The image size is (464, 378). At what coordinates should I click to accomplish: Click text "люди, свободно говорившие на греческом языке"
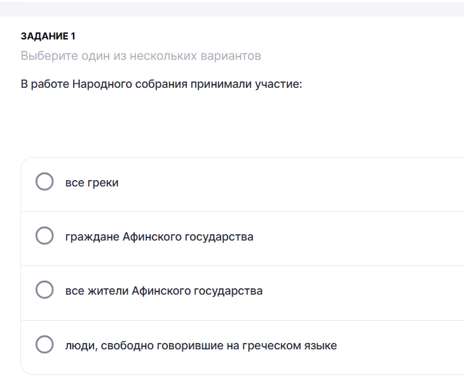(x=201, y=346)
